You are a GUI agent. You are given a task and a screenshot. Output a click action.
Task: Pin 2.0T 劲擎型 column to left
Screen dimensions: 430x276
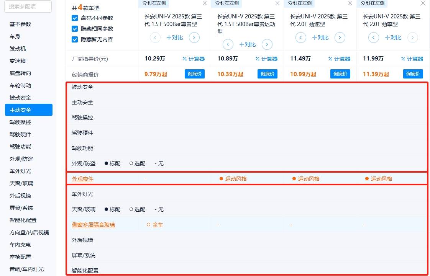[x=373, y=3]
